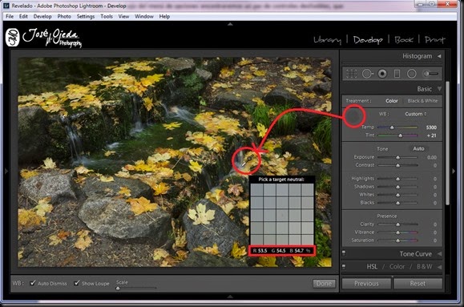Choose Color treatment
The height and width of the screenshot is (307, 464).
point(392,101)
